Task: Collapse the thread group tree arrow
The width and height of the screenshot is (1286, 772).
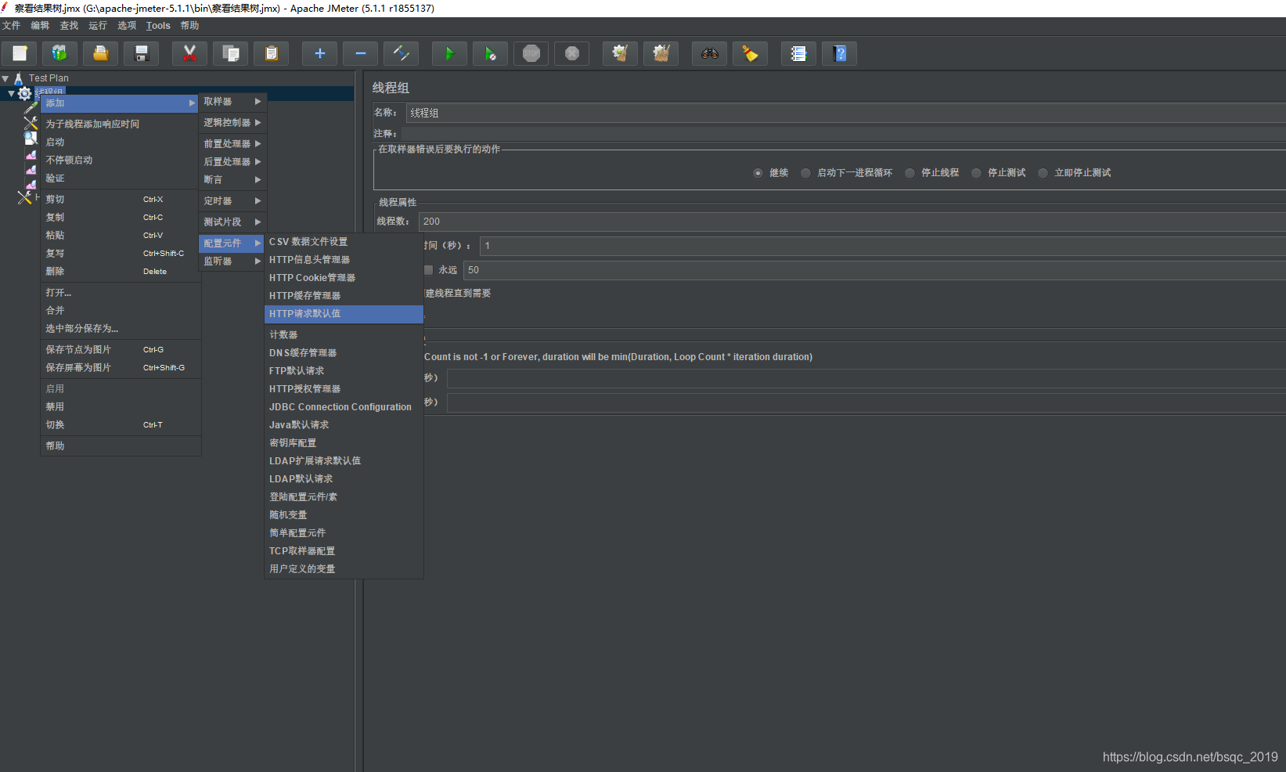Action: click(x=11, y=94)
